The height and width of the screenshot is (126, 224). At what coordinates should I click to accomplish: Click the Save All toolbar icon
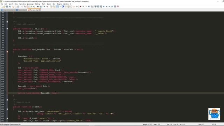[x=10, y=7]
